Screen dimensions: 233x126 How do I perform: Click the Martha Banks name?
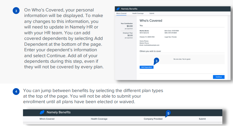tap(144, 30)
